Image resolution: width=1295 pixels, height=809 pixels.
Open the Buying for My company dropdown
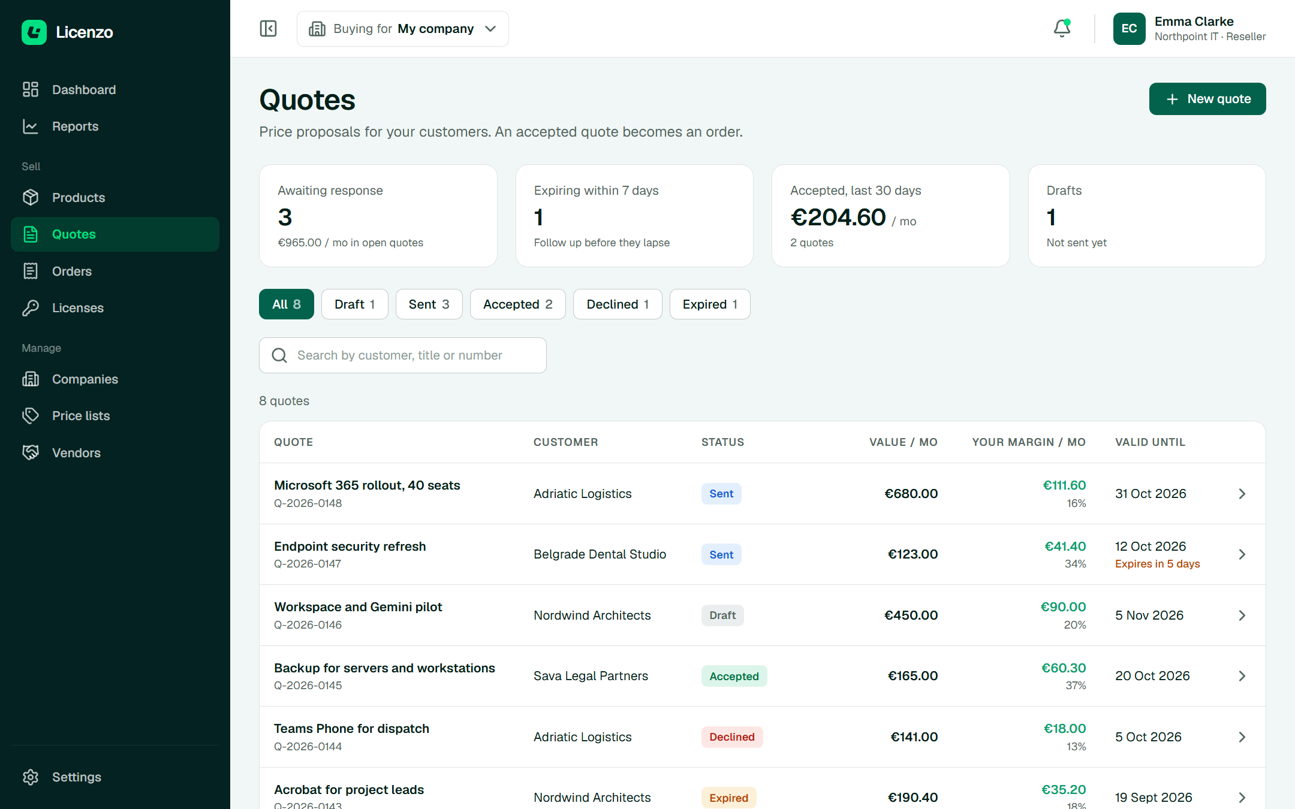click(x=403, y=29)
